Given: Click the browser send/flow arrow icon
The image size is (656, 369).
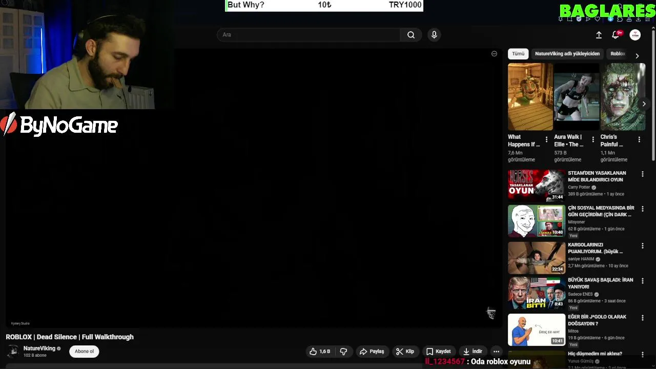Looking at the screenshot, I should coord(588,19).
